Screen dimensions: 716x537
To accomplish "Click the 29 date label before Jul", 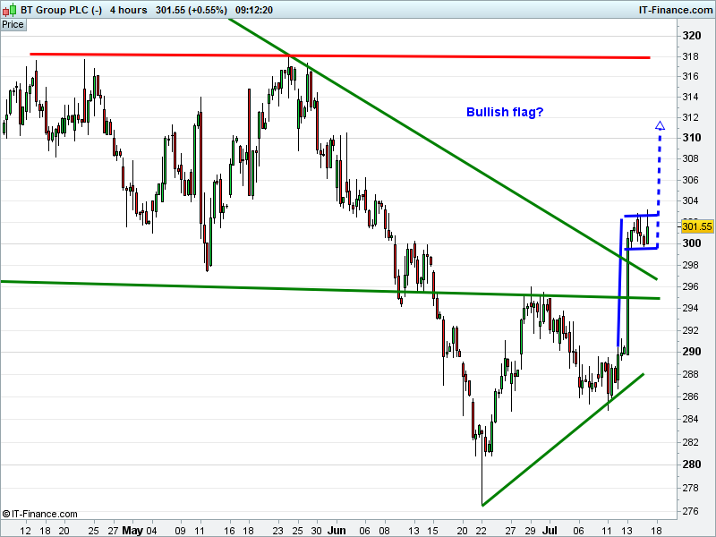I will [x=530, y=531].
